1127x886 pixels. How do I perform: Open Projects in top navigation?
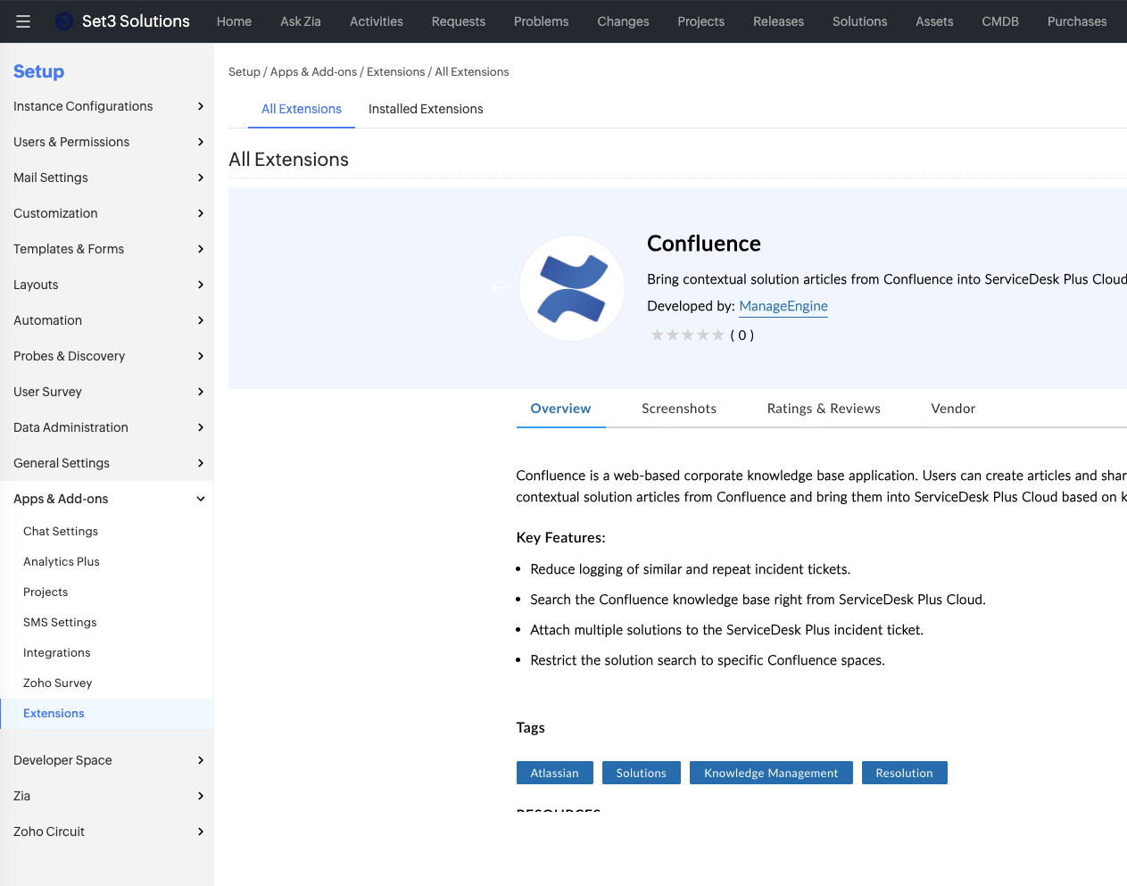(701, 21)
